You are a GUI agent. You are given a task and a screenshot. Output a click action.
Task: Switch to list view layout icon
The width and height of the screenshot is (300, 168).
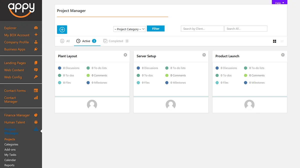[282, 41]
